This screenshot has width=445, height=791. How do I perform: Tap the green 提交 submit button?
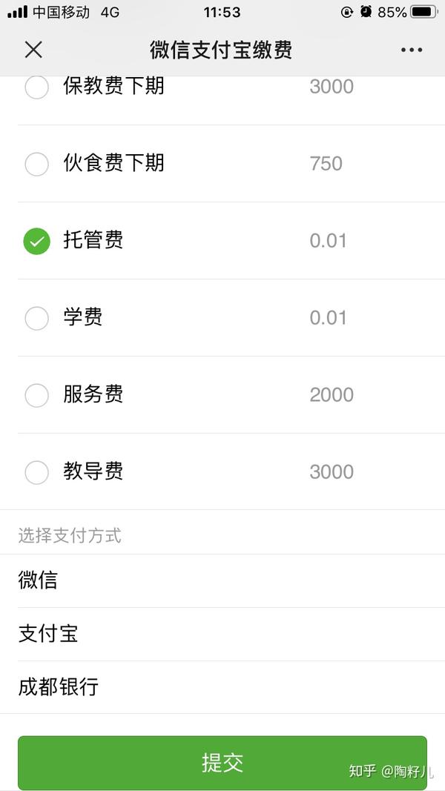[x=222, y=764]
